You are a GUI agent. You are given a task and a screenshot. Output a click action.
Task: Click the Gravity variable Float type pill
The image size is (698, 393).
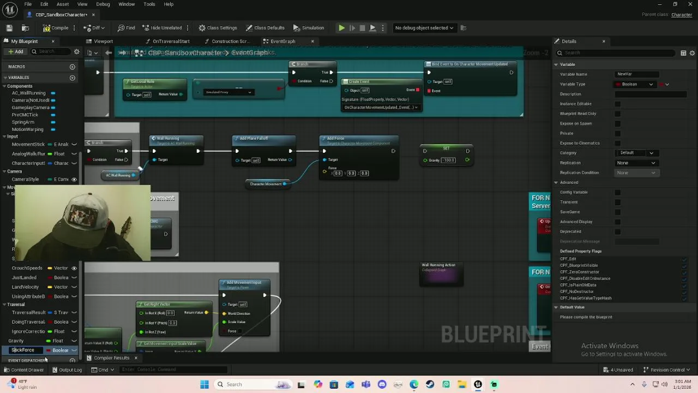click(x=54, y=341)
